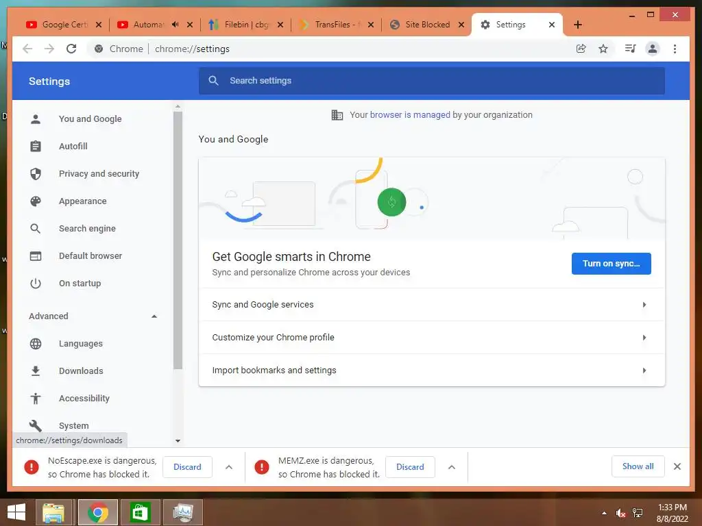
Task: Open the media controls icon in toolbar
Action: pos(631,49)
